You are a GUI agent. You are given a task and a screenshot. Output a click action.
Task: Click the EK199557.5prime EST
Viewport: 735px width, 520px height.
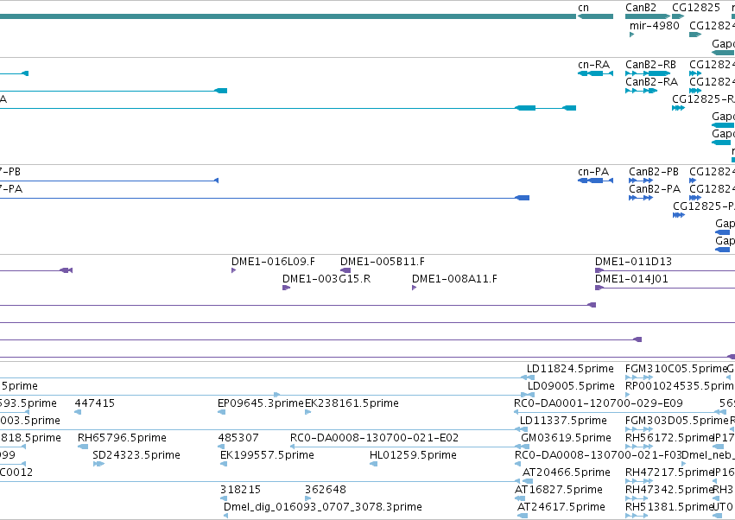click(x=224, y=464)
